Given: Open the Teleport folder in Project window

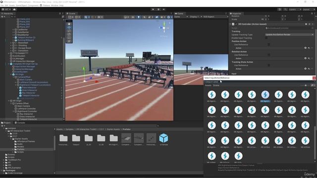Looking at the screenshot, I should click(76, 139).
